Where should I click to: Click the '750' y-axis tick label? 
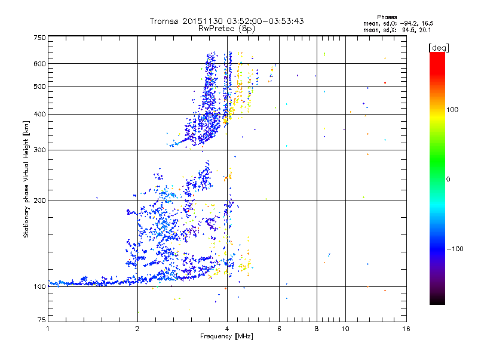(39, 38)
